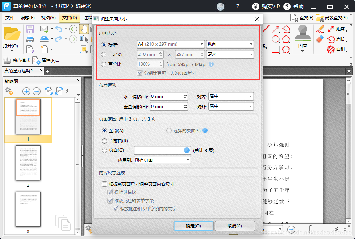Click 查找(F) find button
The height and width of the screenshot is (239, 355).
[x=302, y=18]
